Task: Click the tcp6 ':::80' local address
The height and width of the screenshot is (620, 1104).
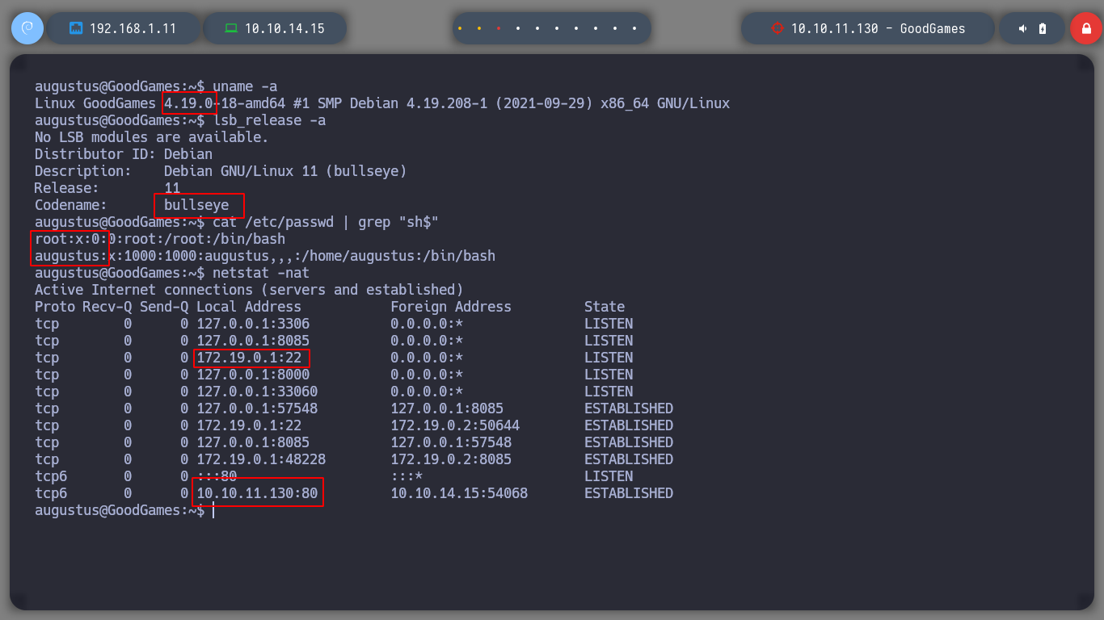Action: (217, 476)
